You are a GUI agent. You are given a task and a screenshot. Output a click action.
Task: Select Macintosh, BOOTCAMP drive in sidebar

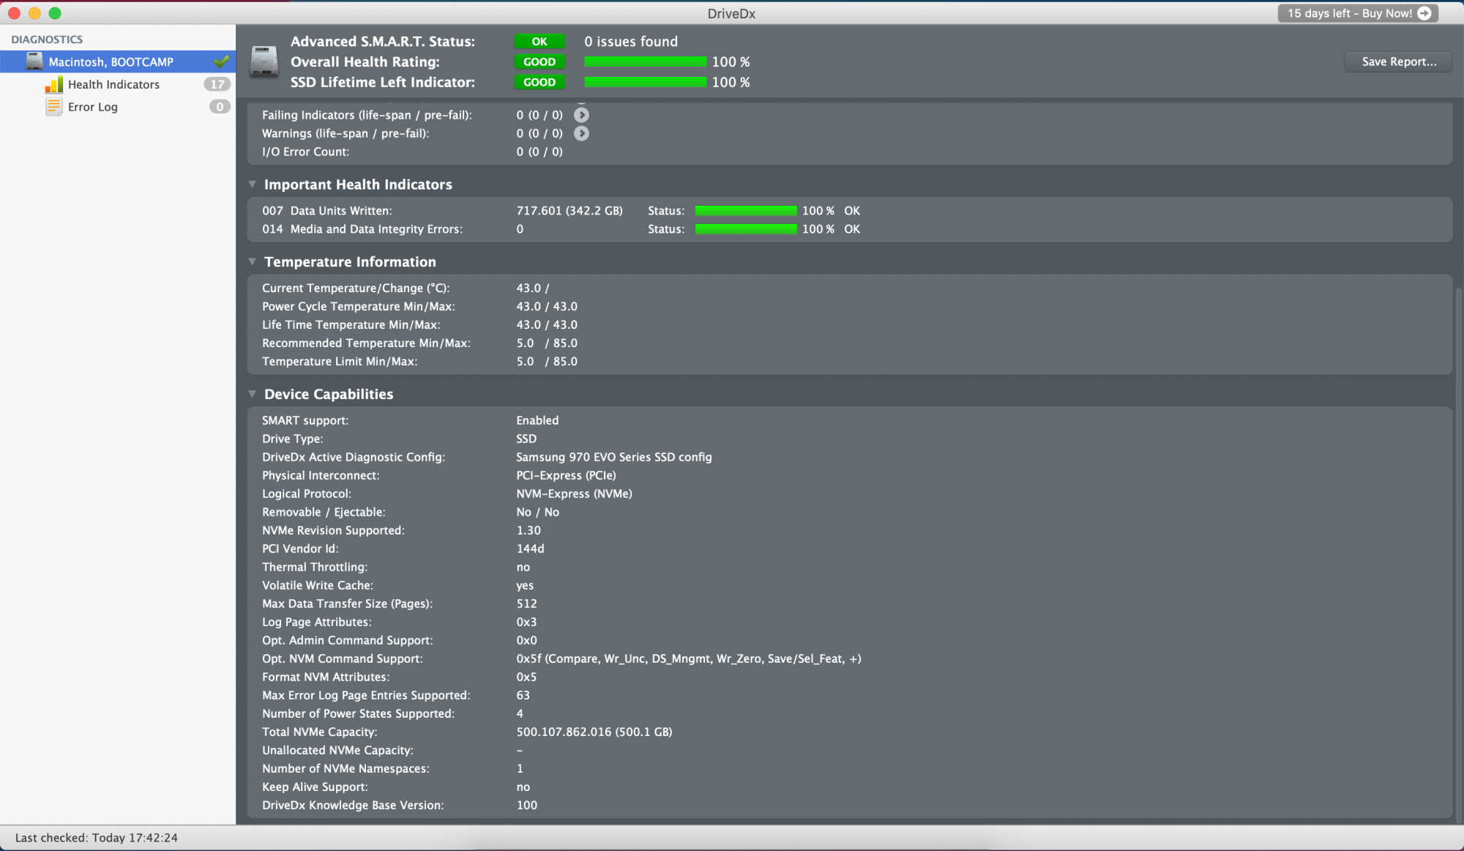tap(111, 62)
